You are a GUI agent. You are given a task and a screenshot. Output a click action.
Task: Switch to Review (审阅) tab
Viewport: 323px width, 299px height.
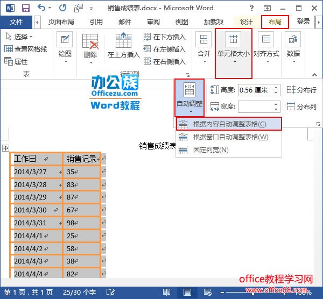tap(153, 22)
